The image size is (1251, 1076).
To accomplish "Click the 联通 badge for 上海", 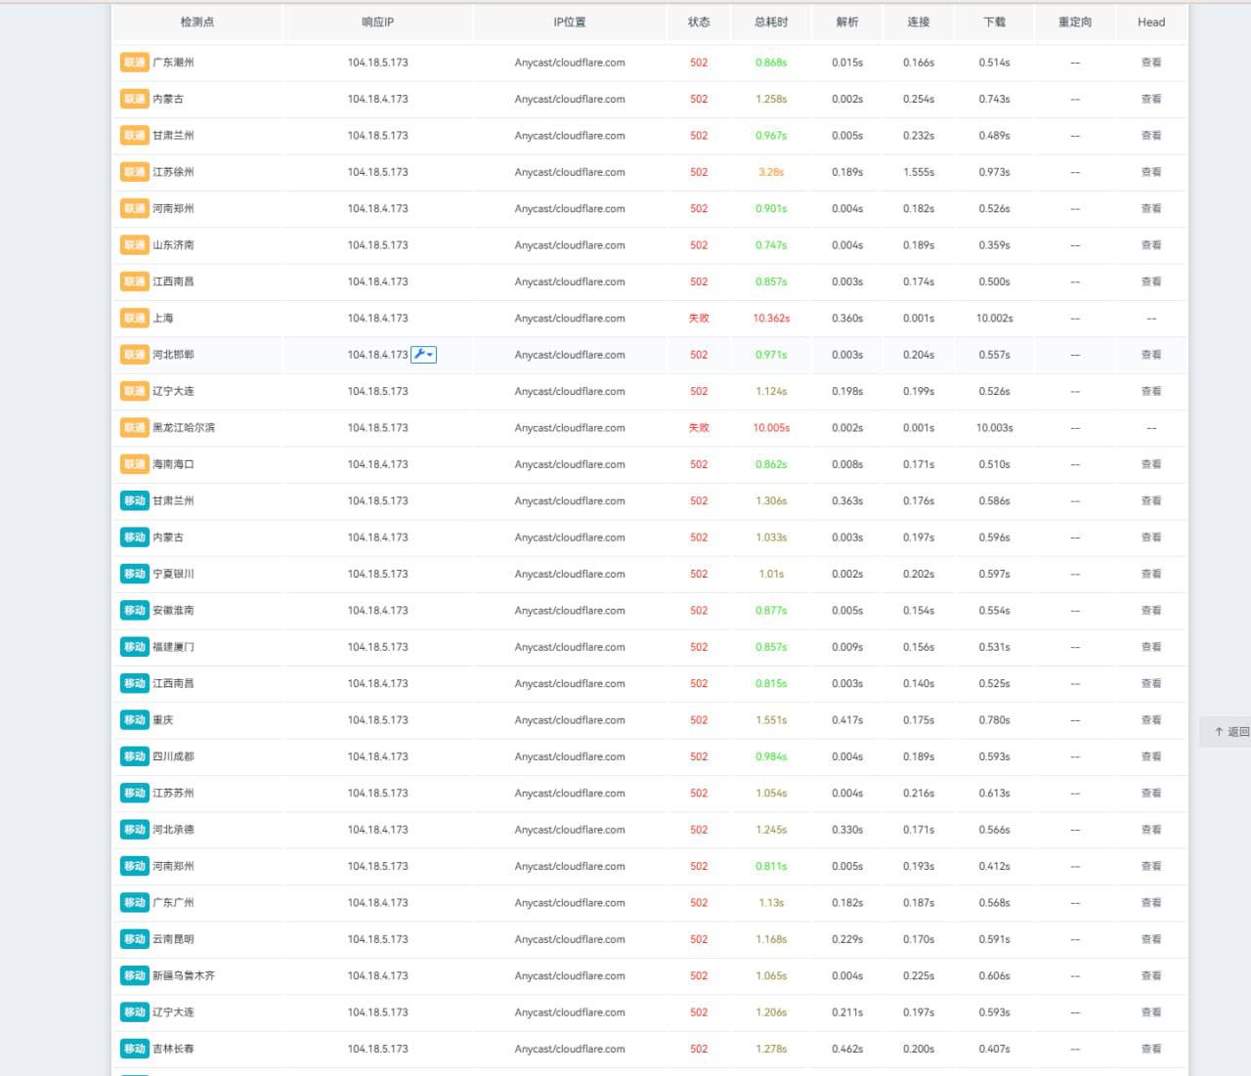I will [x=134, y=319].
